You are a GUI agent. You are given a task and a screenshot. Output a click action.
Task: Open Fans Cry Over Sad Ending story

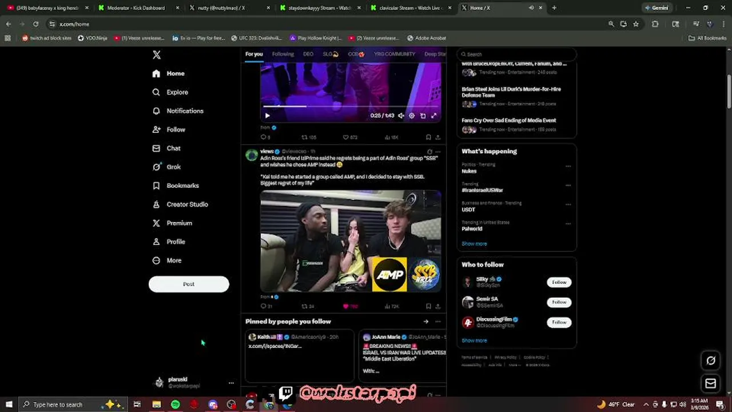[516, 125]
